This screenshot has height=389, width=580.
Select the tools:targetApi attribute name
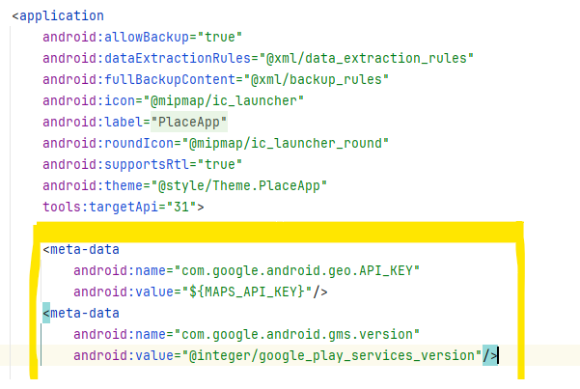point(100,207)
